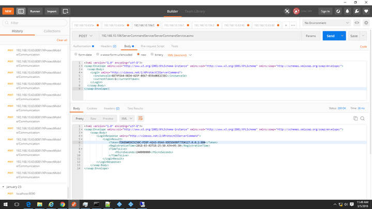The width and height of the screenshot is (372, 209).
Task: Click the Clear all history link
Action: 61,40
